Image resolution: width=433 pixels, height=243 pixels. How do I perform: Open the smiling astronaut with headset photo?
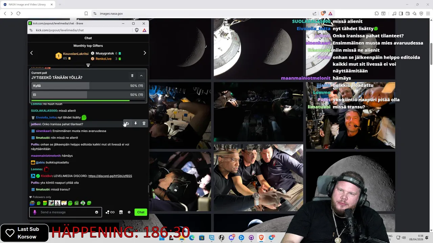[x=350, y=115]
